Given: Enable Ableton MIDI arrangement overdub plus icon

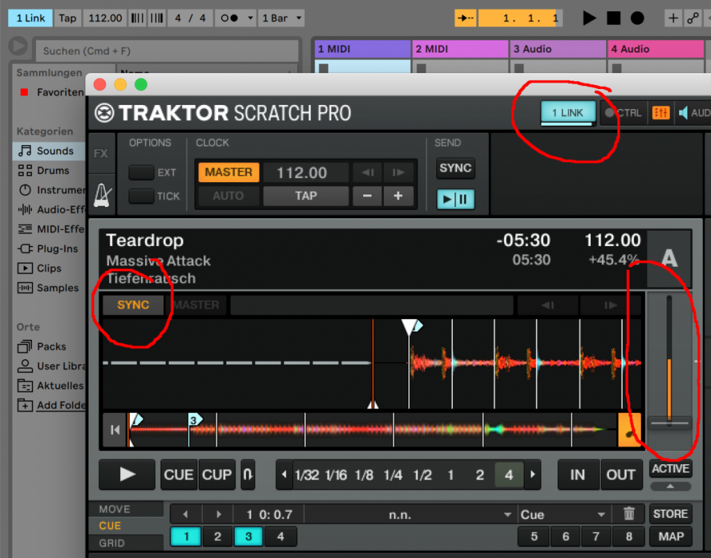Looking at the screenshot, I should coord(673,18).
